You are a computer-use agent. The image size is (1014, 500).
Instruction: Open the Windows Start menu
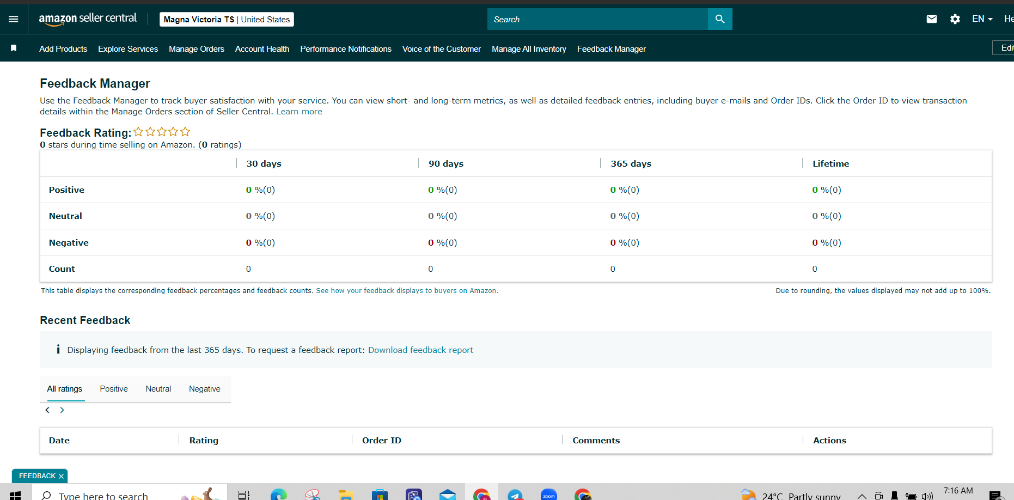coord(15,495)
